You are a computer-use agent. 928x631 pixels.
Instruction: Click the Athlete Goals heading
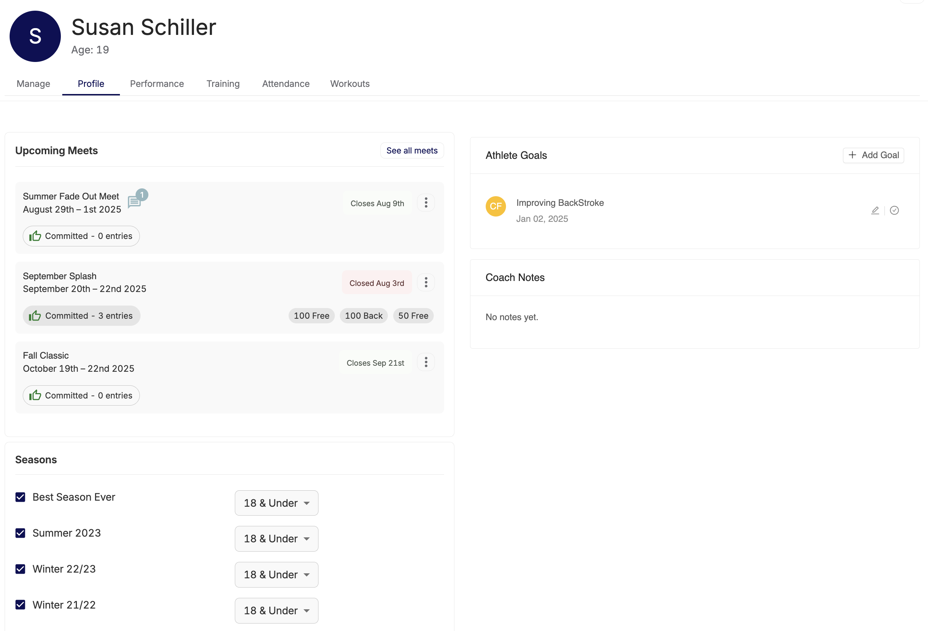(516, 156)
